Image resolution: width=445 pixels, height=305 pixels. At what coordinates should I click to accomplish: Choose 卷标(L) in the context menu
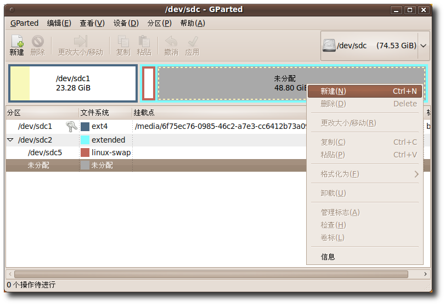click(365, 238)
